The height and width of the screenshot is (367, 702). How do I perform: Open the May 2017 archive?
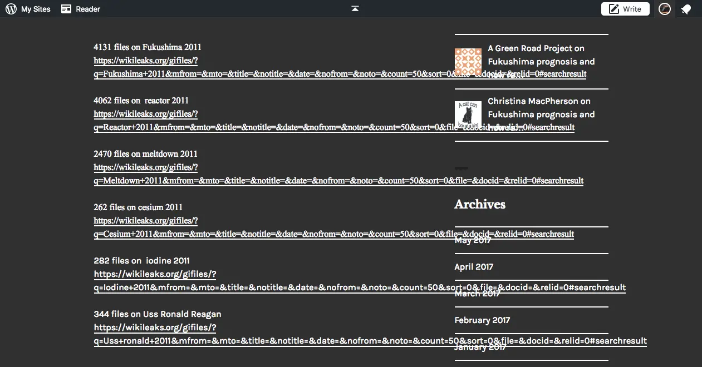[473, 240]
